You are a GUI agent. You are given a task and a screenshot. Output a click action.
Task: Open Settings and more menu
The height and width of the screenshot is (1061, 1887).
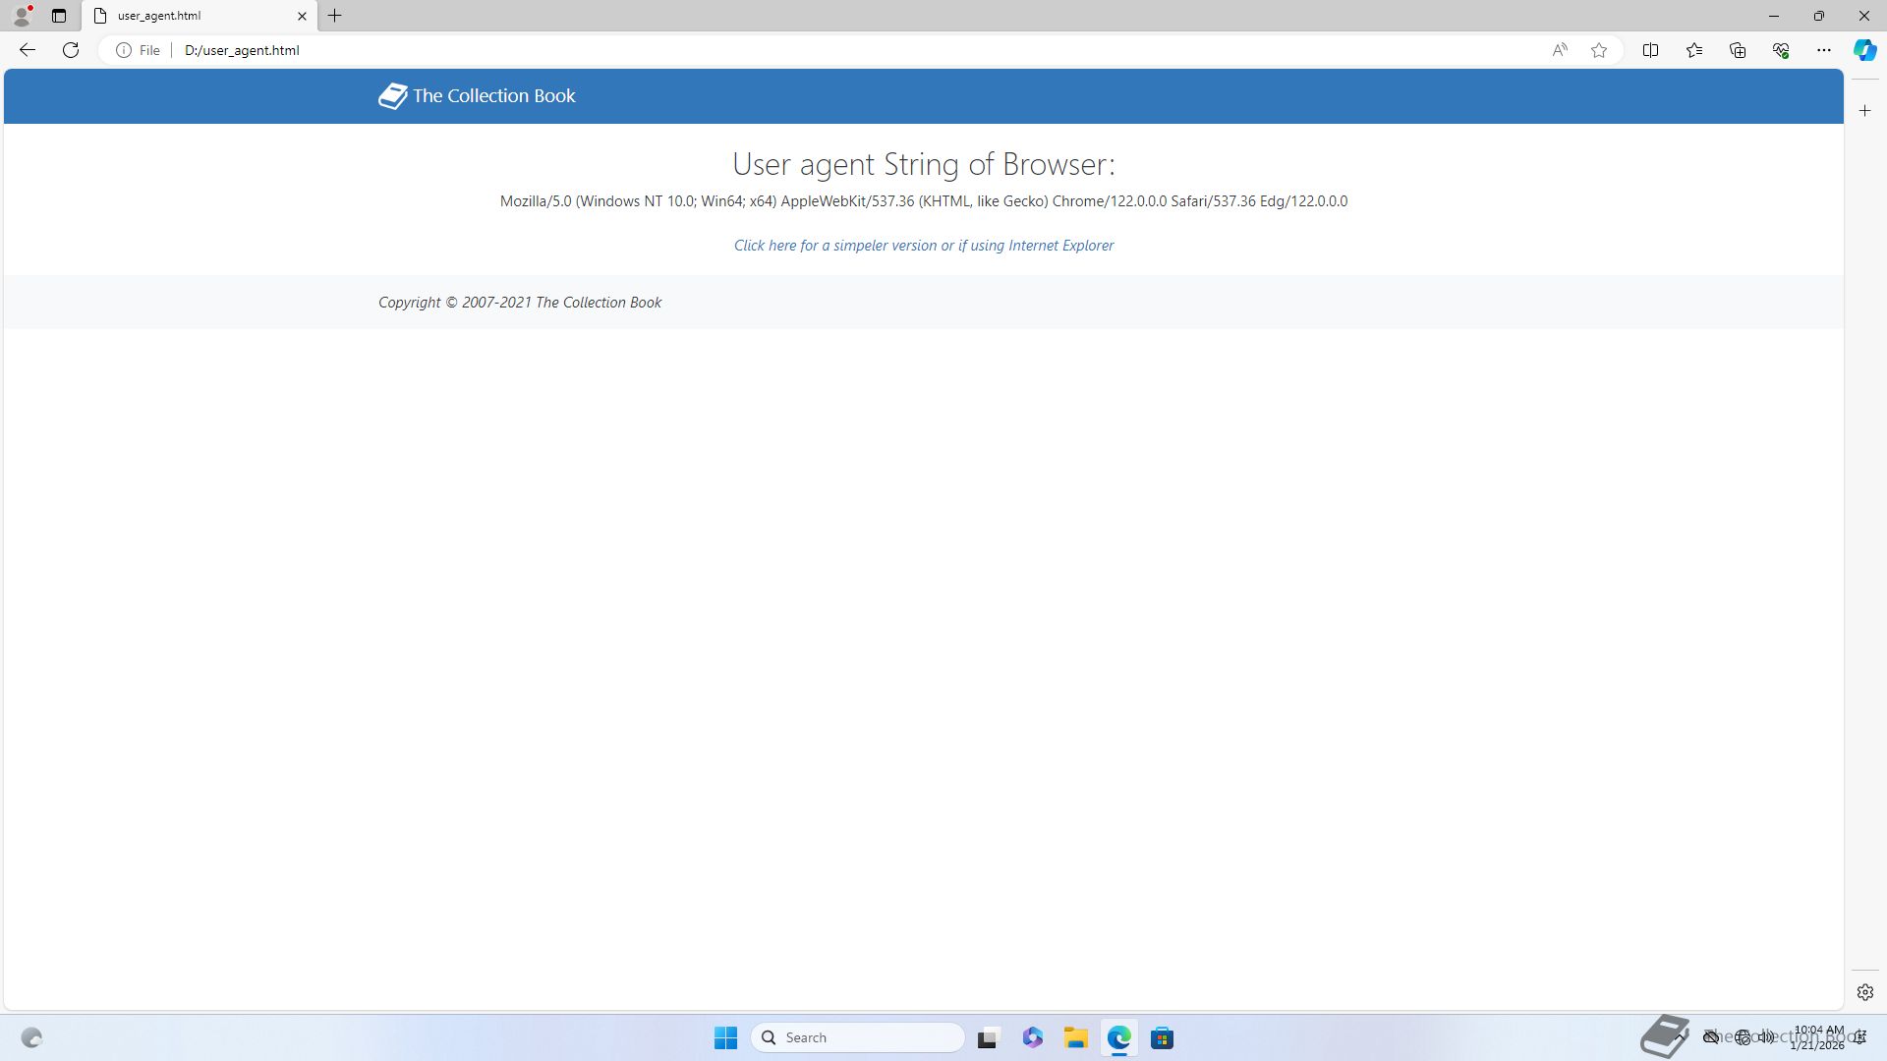click(1824, 50)
